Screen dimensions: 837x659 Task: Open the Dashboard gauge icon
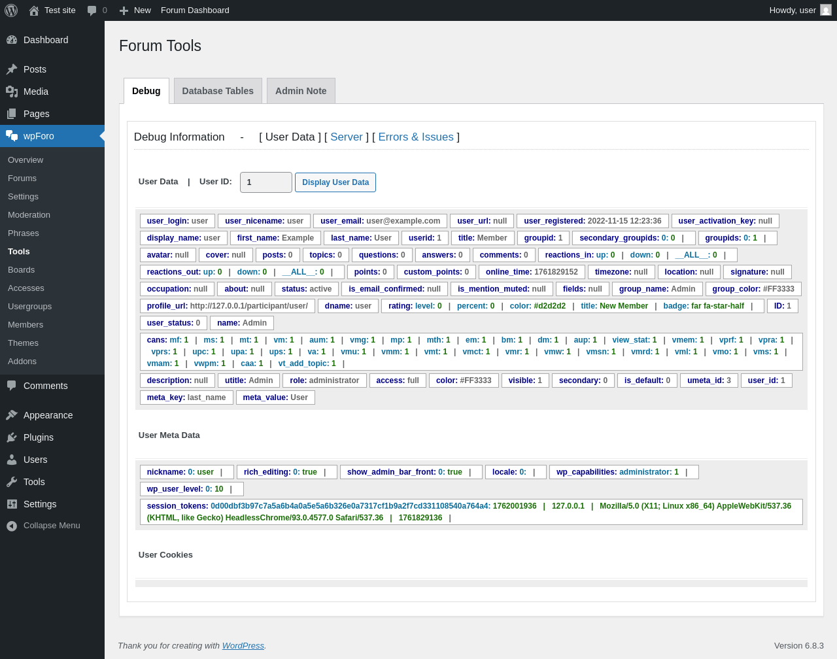pyautogui.click(x=12, y=40)
